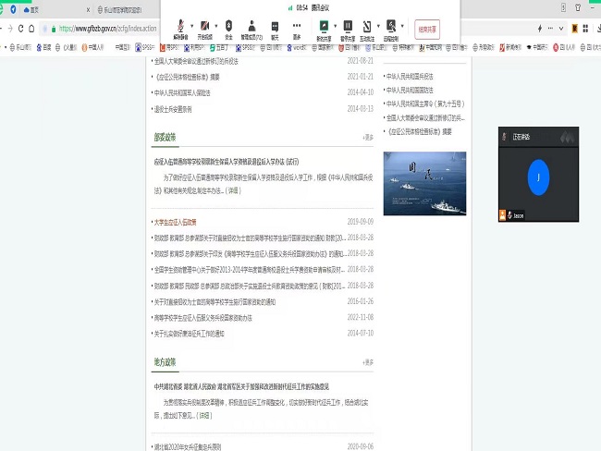The width and height of the screenshot is (601, 451).
Task: Open the first SPSS bookmark
Action: [144, 47]
